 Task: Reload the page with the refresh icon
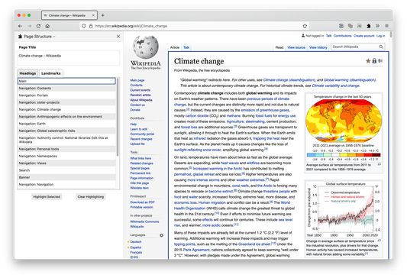coord(38,26)
